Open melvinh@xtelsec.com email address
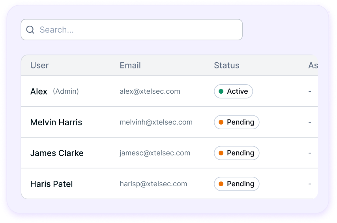 [x=156, y=122]
